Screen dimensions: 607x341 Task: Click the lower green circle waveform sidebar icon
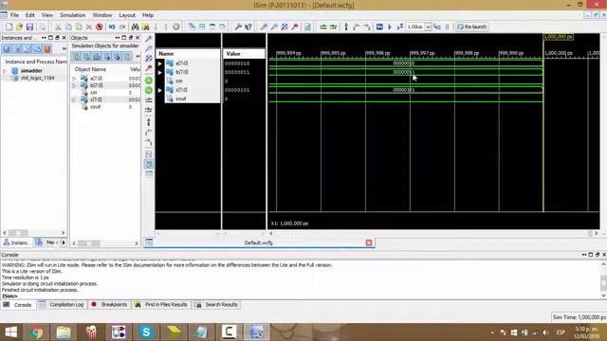[149, 90]
